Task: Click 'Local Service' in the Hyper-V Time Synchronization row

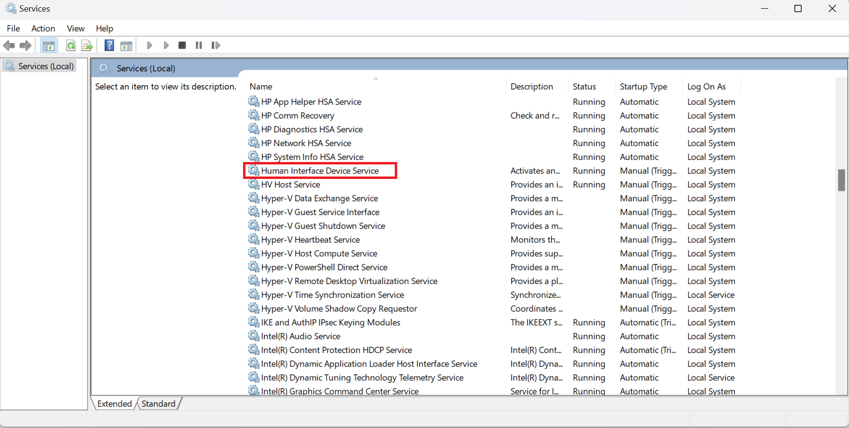Action: pyautogui.click(x=711, y=295)
